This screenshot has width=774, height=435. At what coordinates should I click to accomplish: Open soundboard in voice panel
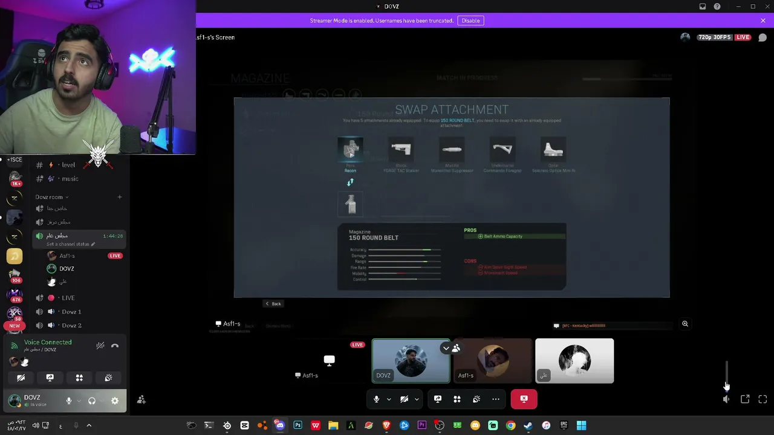tap(108, 378)
